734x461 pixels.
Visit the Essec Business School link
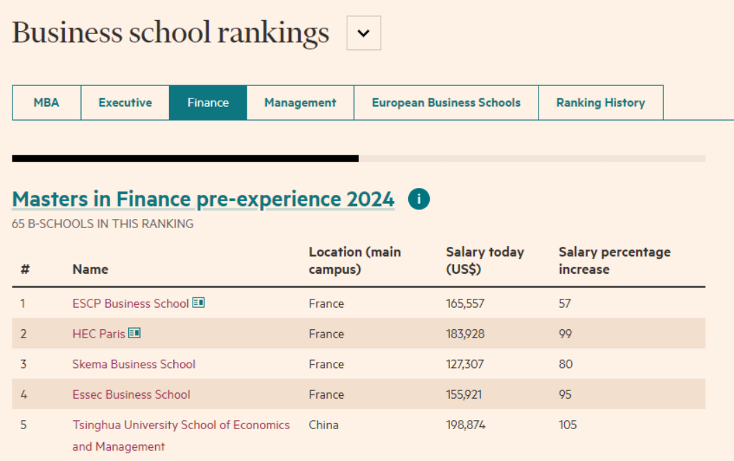[131, 394]
